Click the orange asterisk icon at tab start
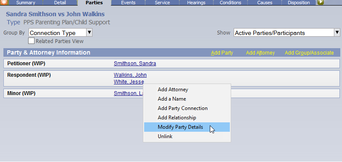Image resolution: width=342 pixels, height=162 pixels. 4,3
